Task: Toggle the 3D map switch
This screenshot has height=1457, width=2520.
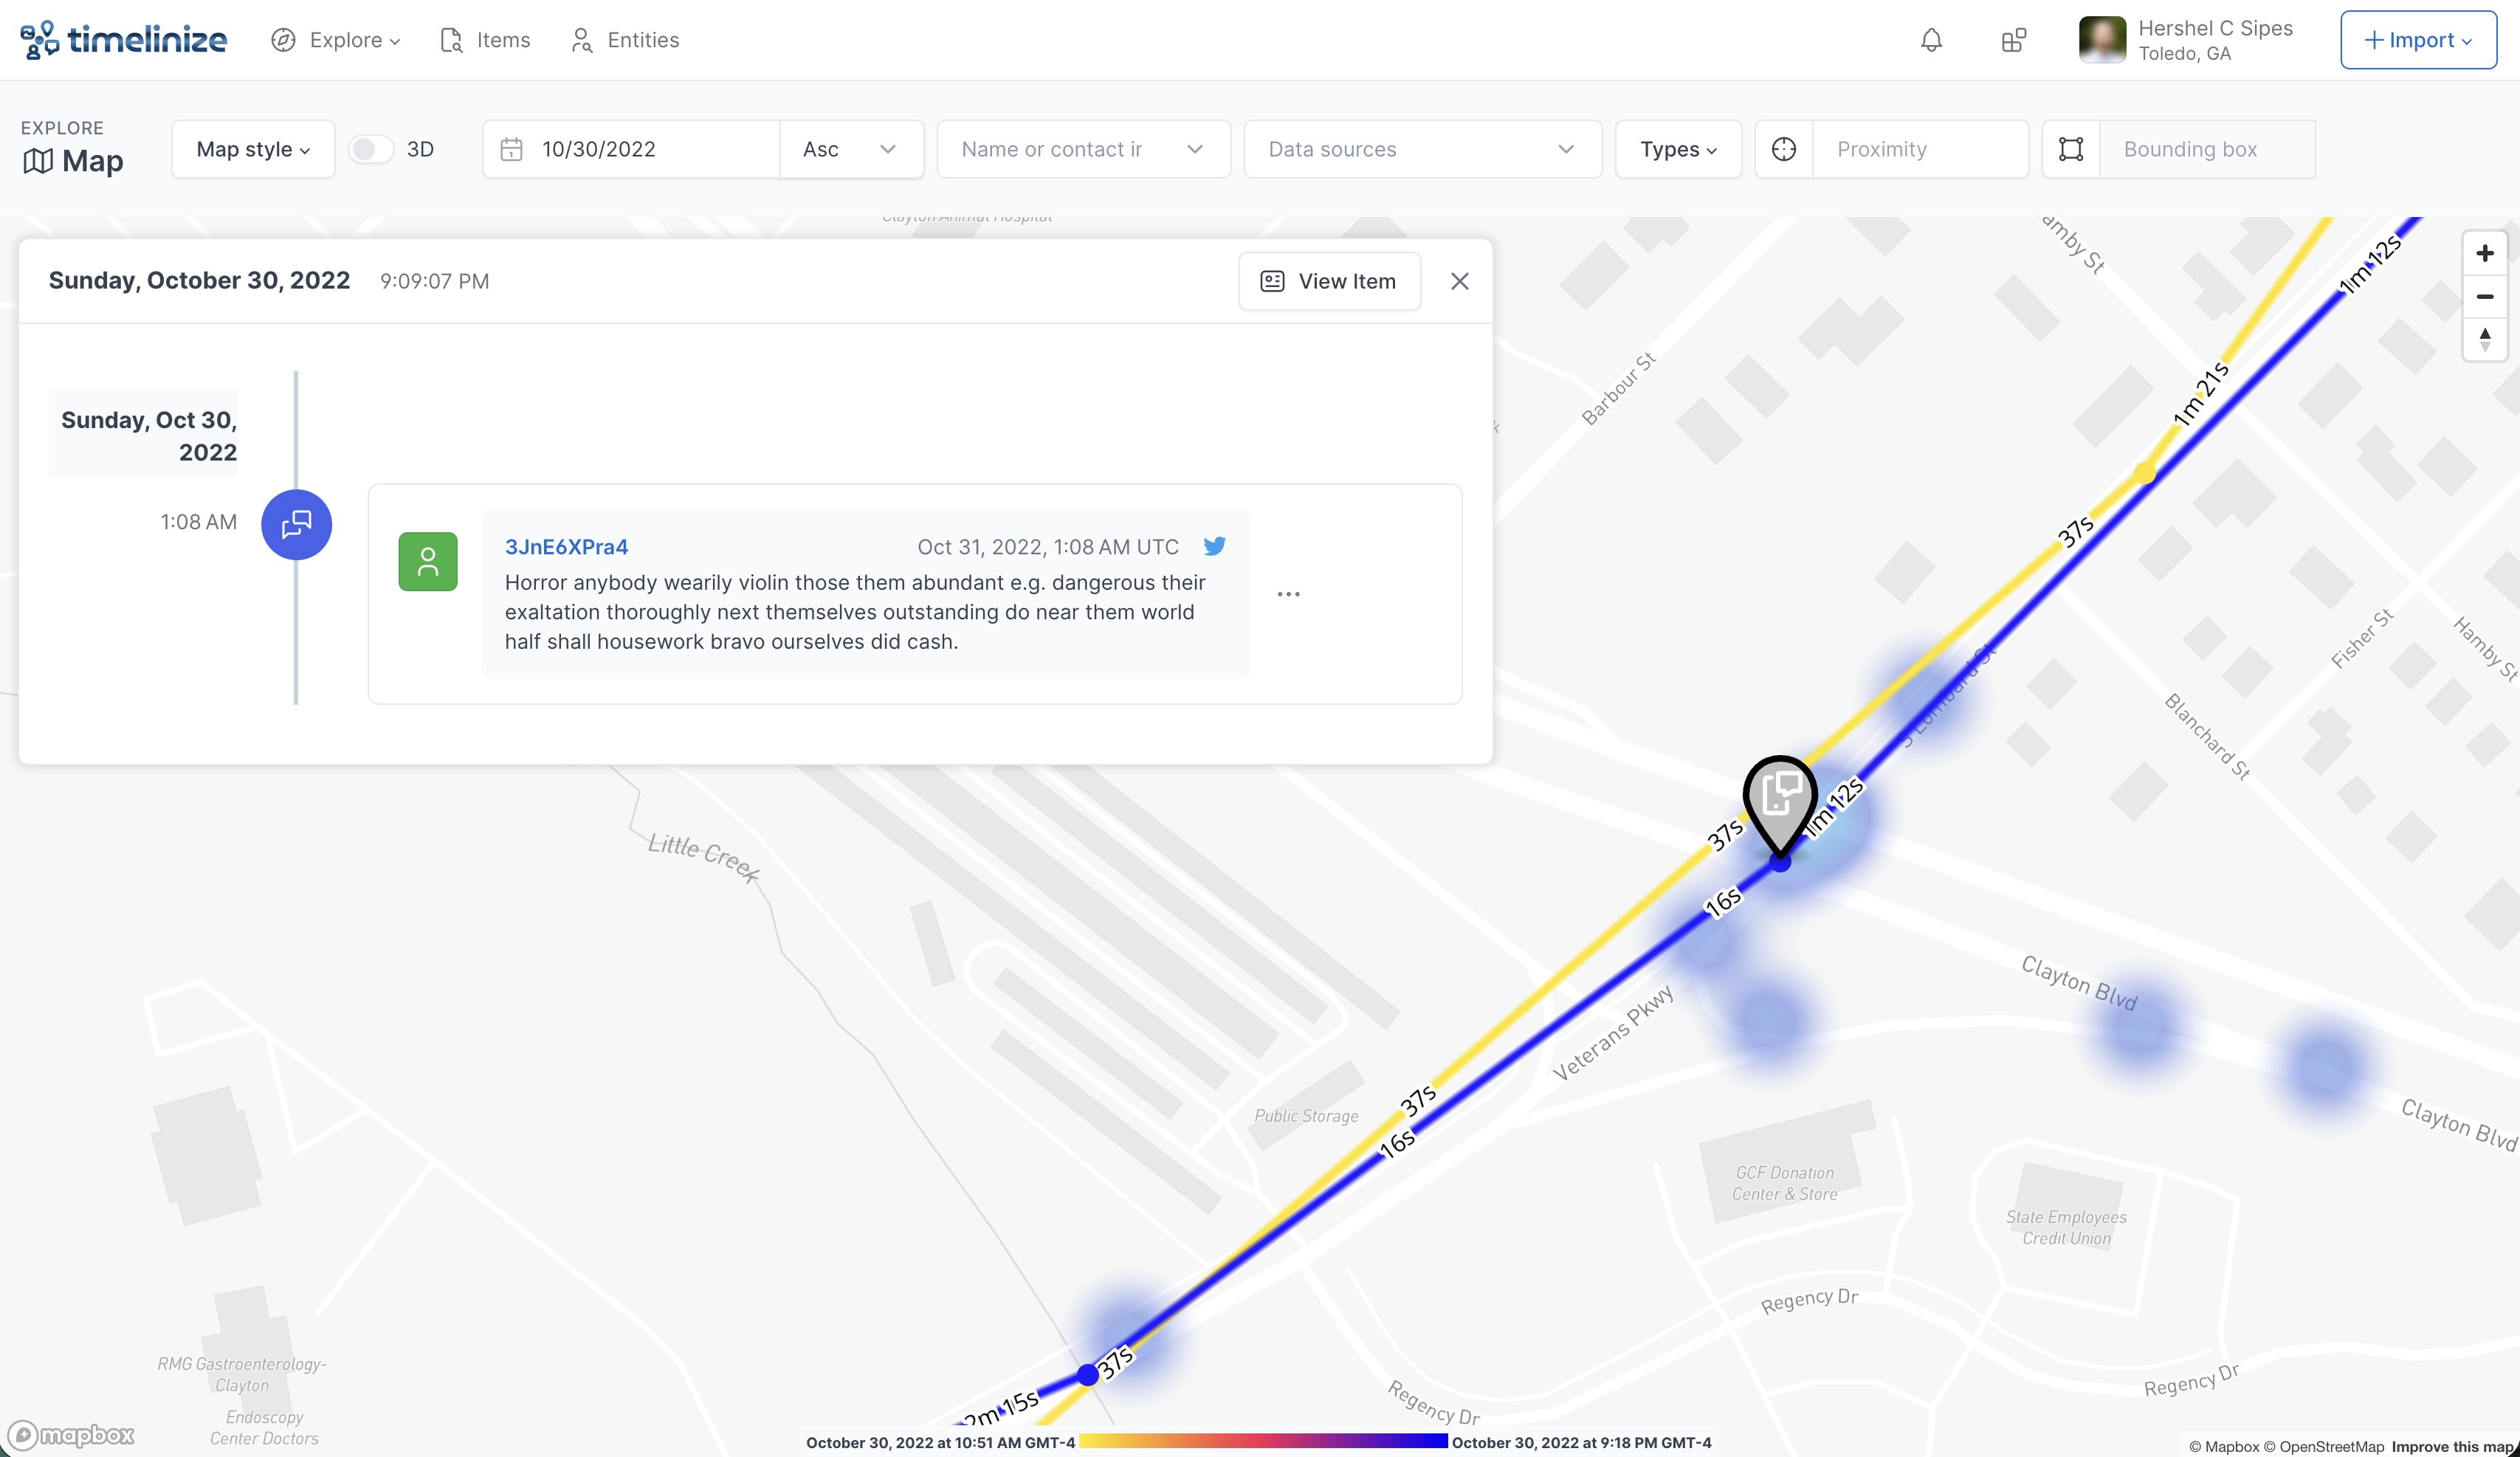Action: pyautogui.click(x=370, y=149)
